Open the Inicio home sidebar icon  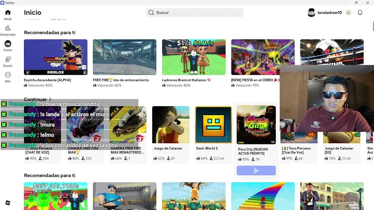(x=8, y=13)
